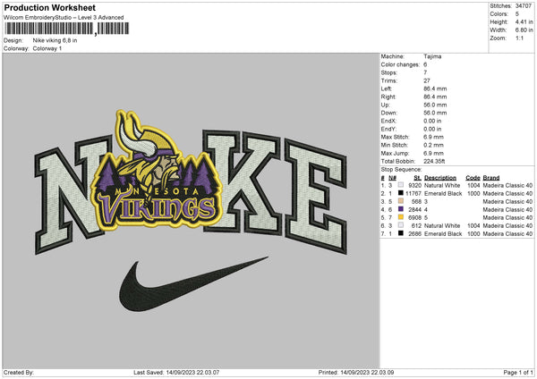Click the "Description" column header
537x379 pixels.
pyautogui.click(x=440, y=178)
